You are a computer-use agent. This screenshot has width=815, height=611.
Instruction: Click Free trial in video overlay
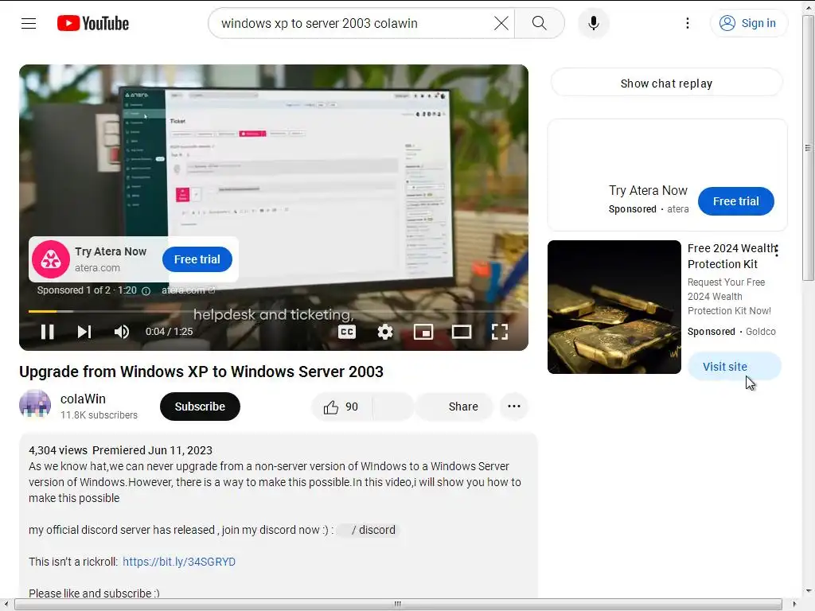tap(197, 259)
